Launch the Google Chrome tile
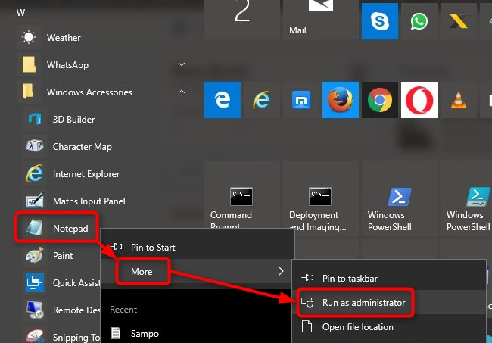 pos(380,100)
